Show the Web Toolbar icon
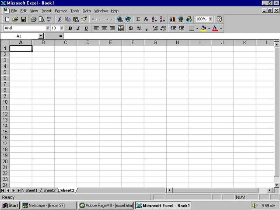The image size is (280, 210). click(128, 19)
